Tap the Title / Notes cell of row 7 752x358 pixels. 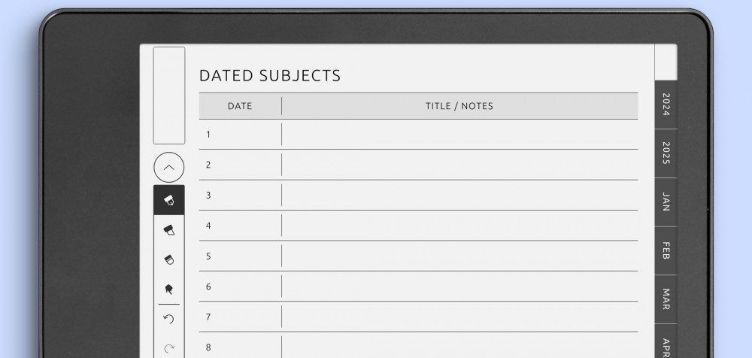click(460, 317)
